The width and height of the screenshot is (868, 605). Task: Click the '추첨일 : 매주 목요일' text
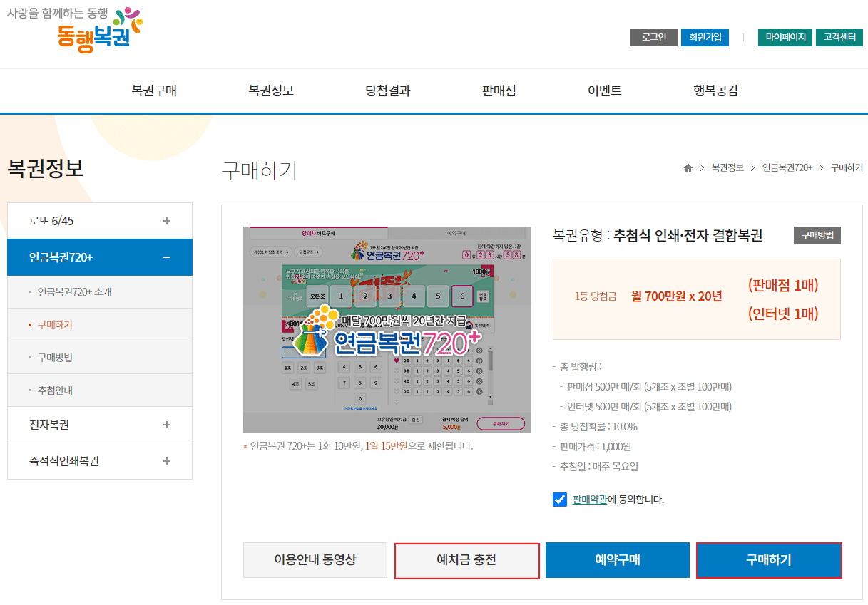[599, 467]
